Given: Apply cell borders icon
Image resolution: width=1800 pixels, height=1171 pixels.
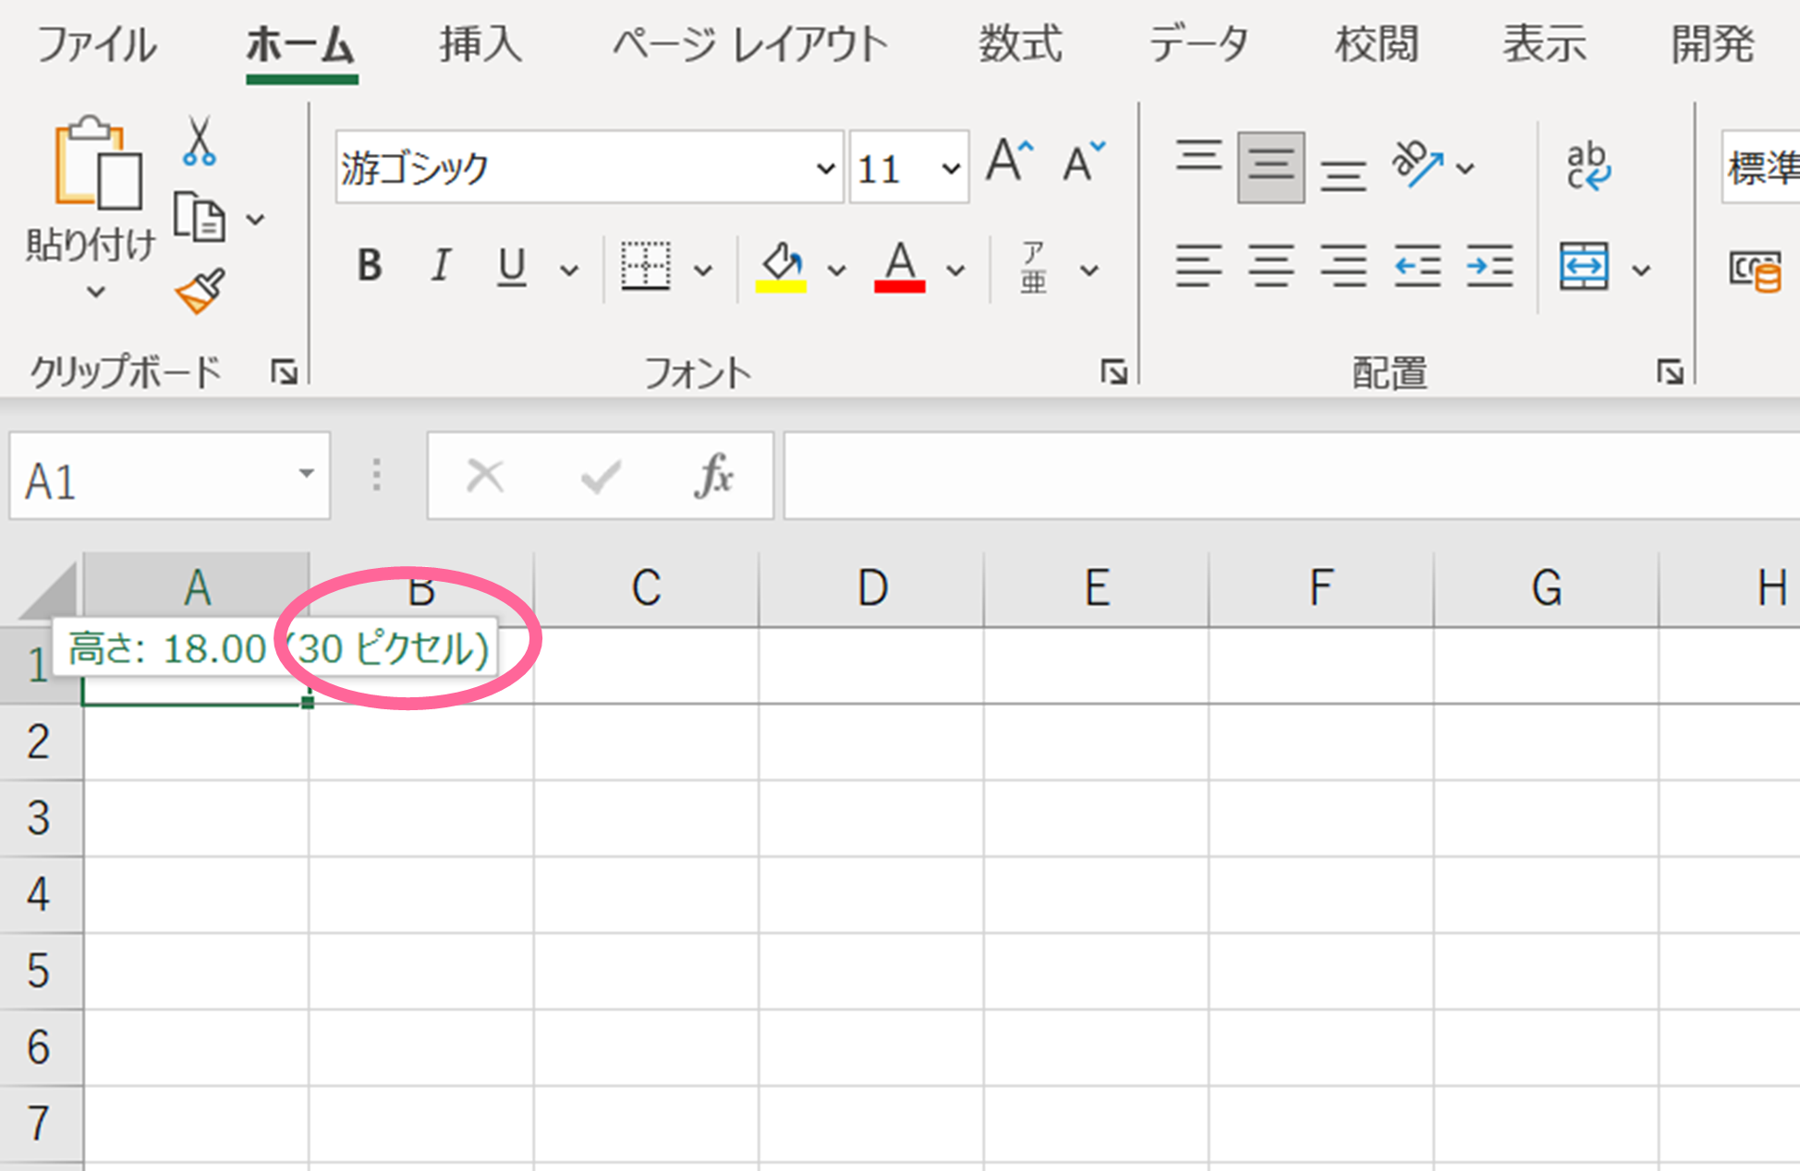Looking at the screenshot, I should pyautogui.click(x=645, y=267).
